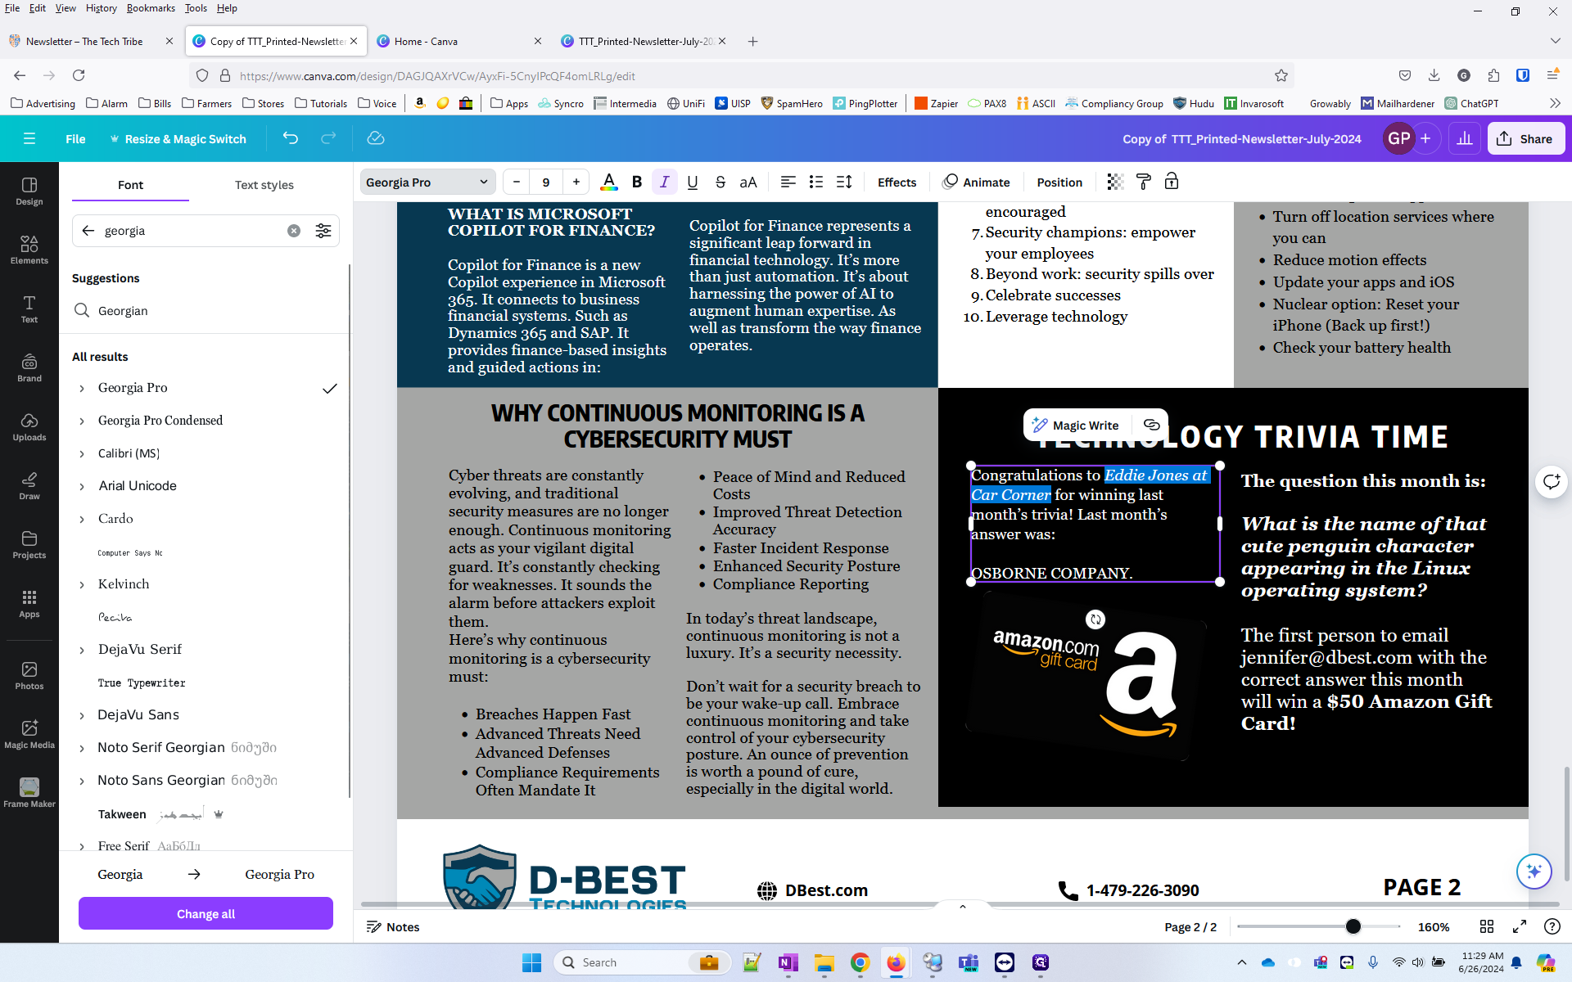The image size is (1572, 982).
Task: Open File menu in Canva header
Action: 75,138
